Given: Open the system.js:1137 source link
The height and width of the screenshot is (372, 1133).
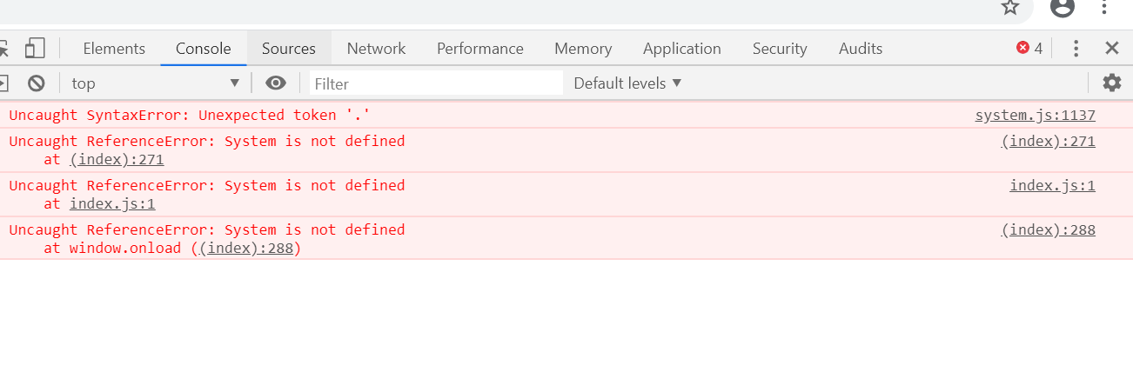Looking at the screenshot, I should pyautogui.click(x=1035, y=116).
